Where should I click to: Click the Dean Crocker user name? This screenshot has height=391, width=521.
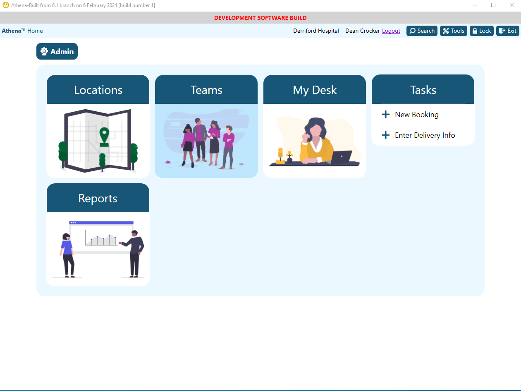362,31
